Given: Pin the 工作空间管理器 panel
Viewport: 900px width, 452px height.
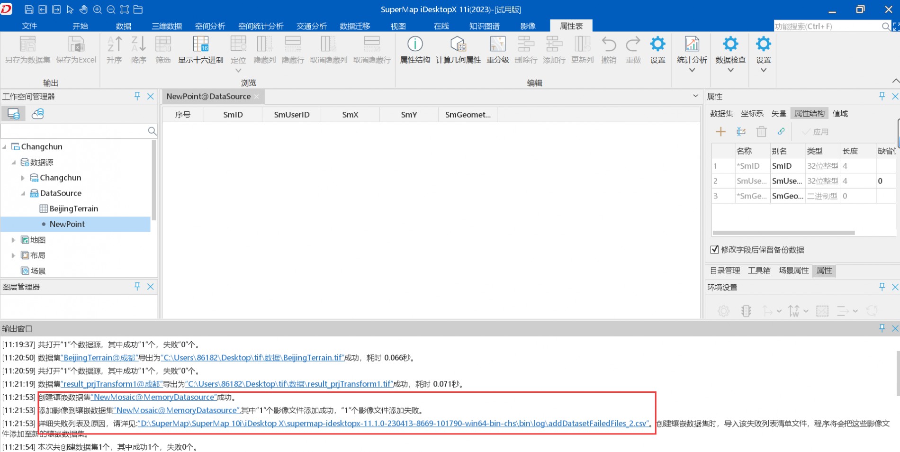Looking at the screenshot, I should tap(137, 96).
